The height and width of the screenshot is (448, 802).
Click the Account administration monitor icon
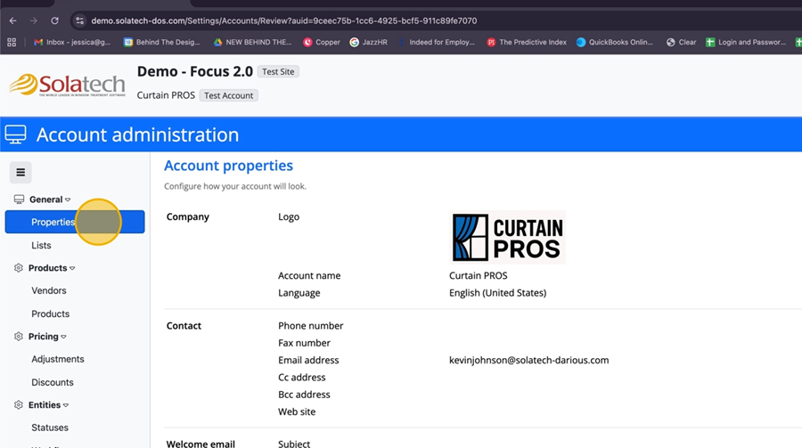[x=15, y=135]
